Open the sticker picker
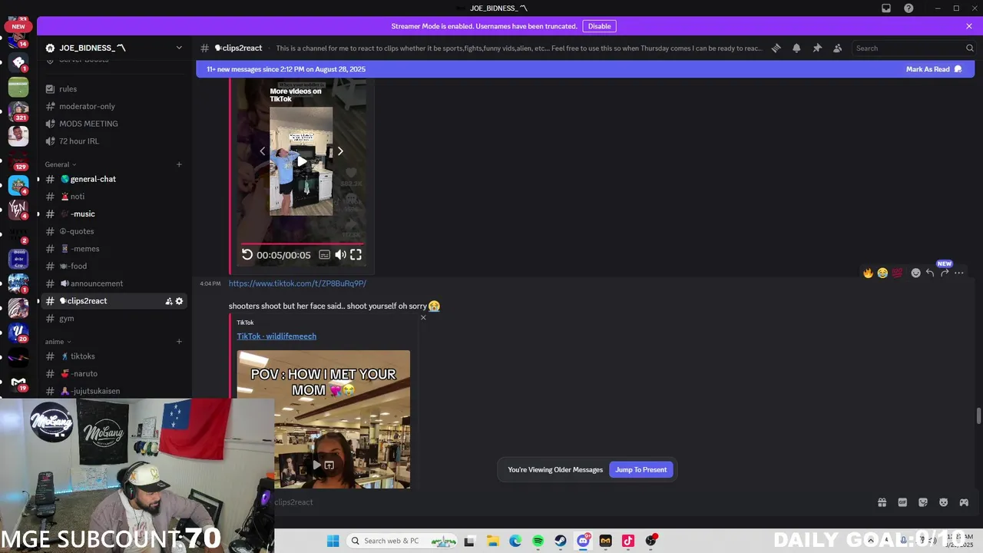Viewport: 983px width, 553px height. [923, 502]
